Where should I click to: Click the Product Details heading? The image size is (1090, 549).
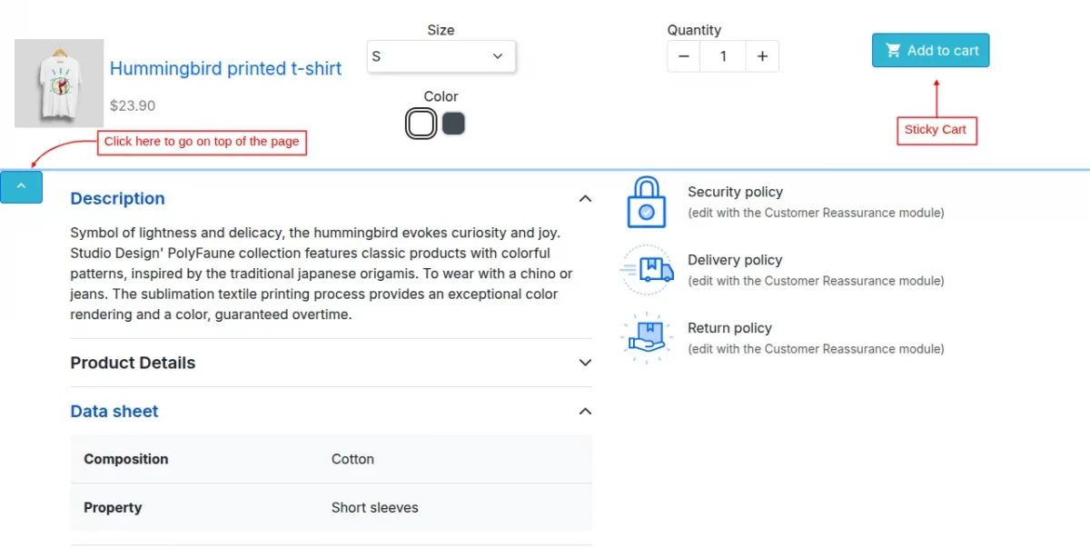pyautogui.click(x=133, y=363)
